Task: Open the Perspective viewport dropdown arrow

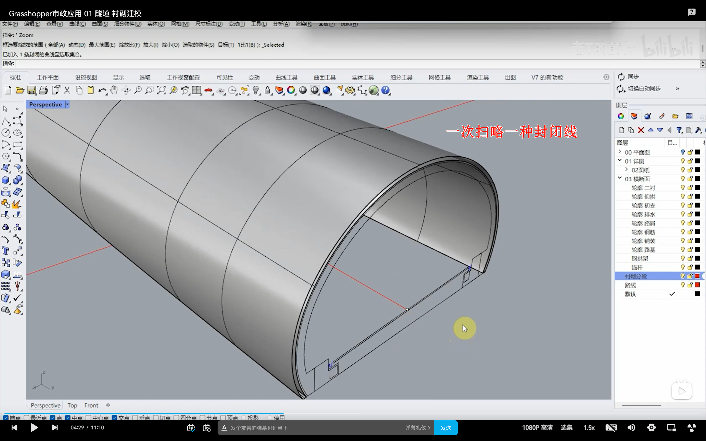Action: tap(67, 104)
